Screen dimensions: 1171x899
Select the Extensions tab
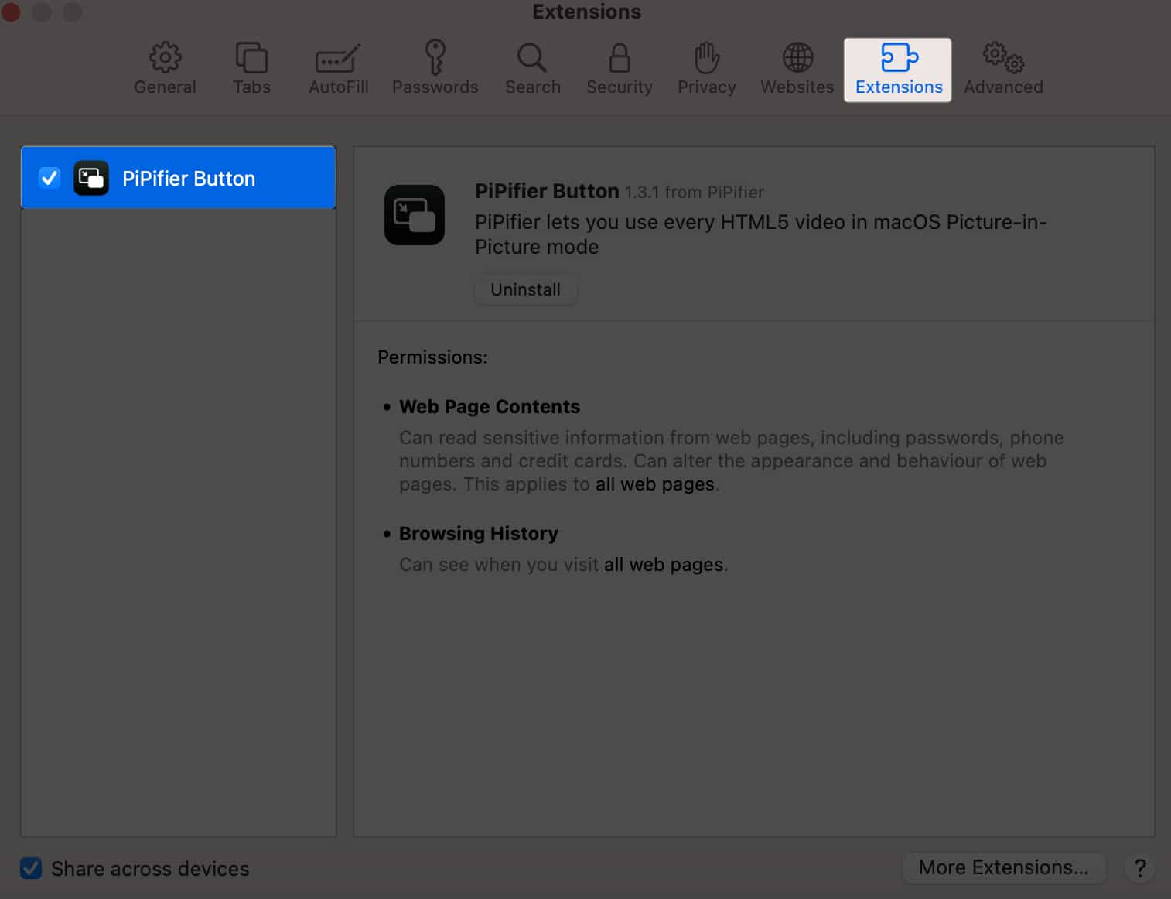[x=898, y=70]
